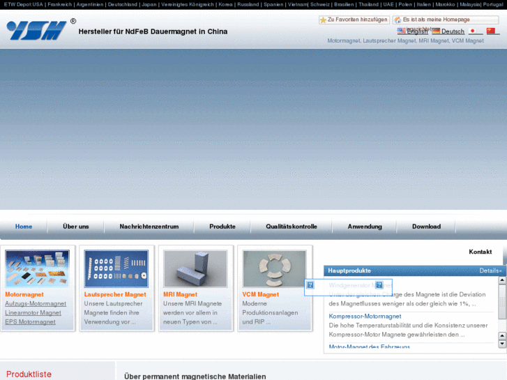Open the Lautsprecher Magnet heading link
Image resolution: width=507 pixels, height=380 pixels.
click(115, 294)
